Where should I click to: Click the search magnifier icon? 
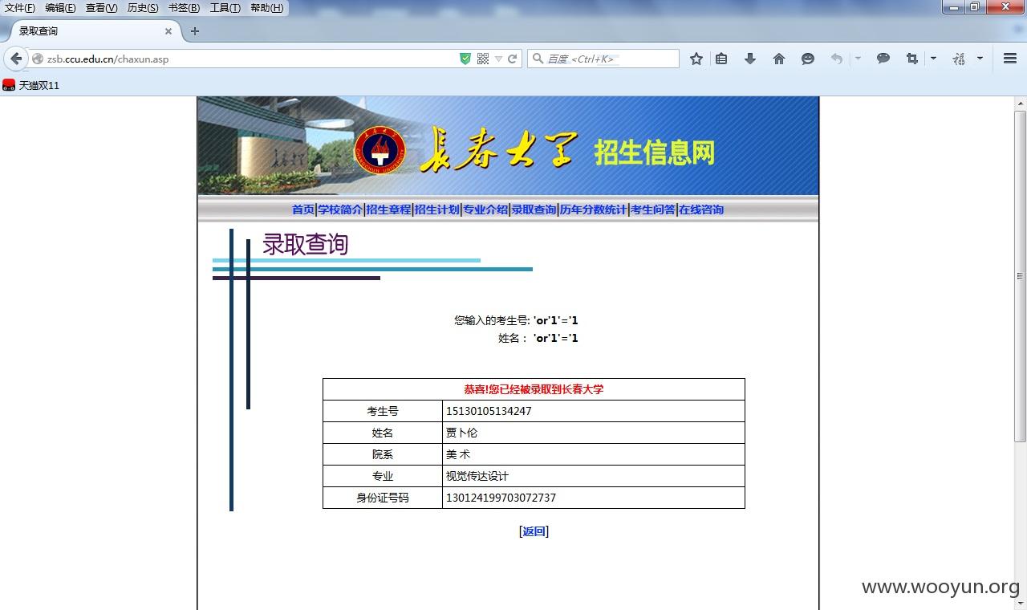tap(538, 59)
